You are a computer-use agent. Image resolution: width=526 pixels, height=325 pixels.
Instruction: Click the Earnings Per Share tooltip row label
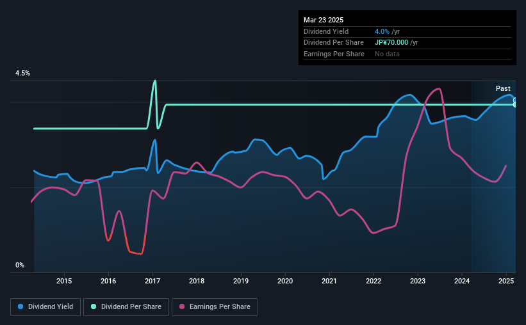[334, 54]
